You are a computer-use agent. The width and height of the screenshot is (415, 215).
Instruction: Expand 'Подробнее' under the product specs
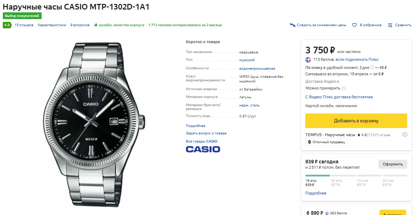pyautogui.click(x=195, y=126)
